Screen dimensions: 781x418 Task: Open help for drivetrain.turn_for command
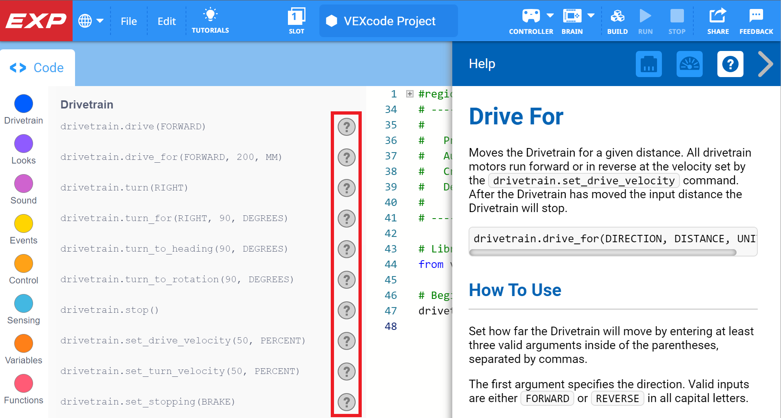tap(347, 219)
